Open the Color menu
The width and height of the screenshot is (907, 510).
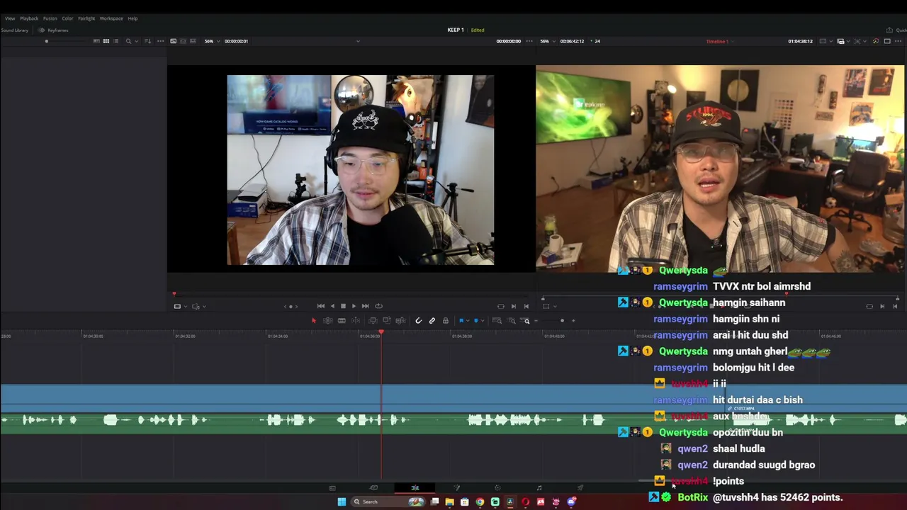click(67, 18)
